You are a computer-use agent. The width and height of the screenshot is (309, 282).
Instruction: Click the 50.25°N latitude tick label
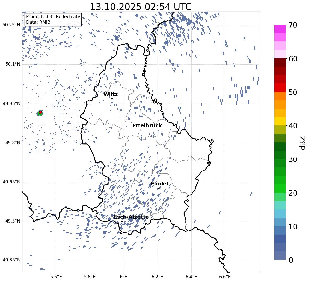pos(11,25)
